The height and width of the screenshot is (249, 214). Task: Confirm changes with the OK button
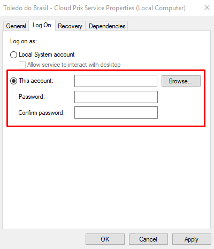coord(105,239)
